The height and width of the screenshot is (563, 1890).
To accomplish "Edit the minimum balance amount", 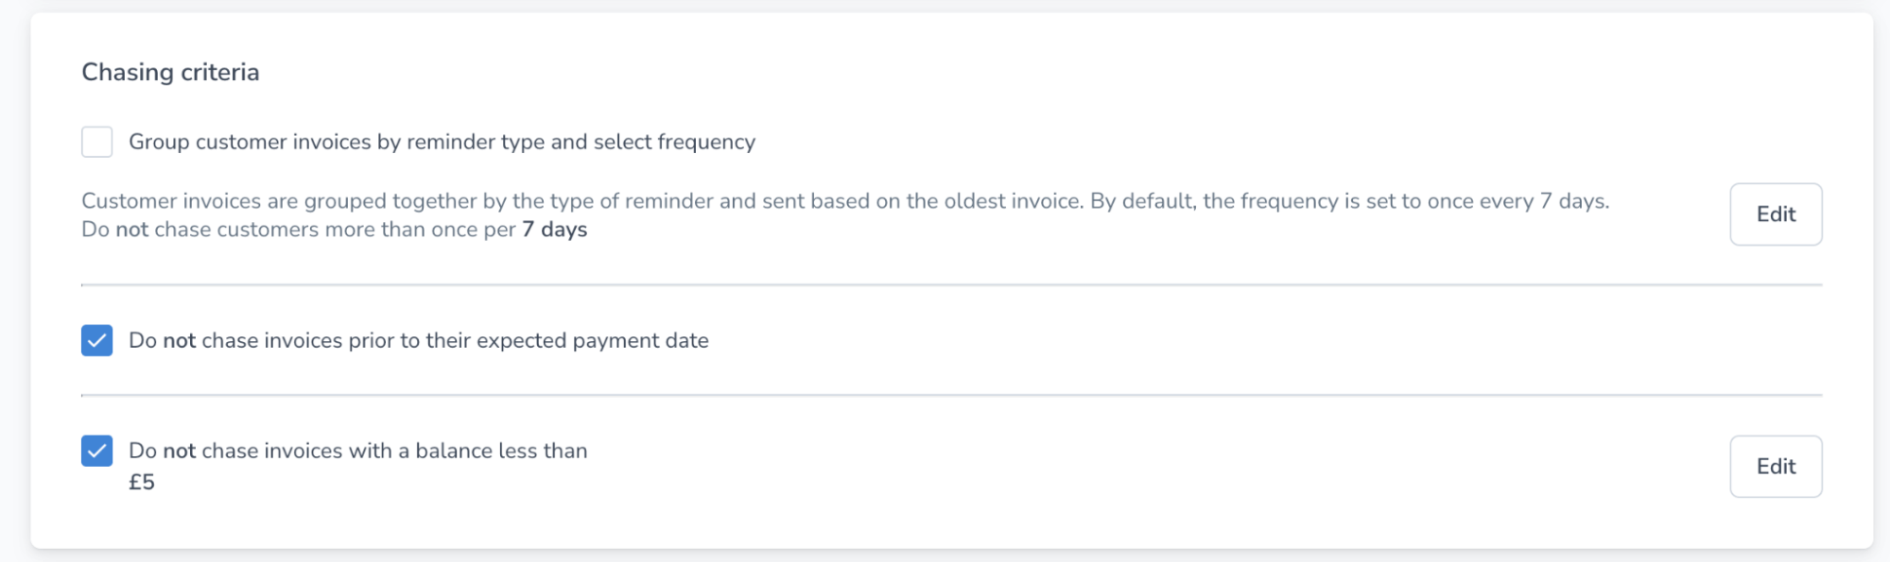I will point(1775,467).
